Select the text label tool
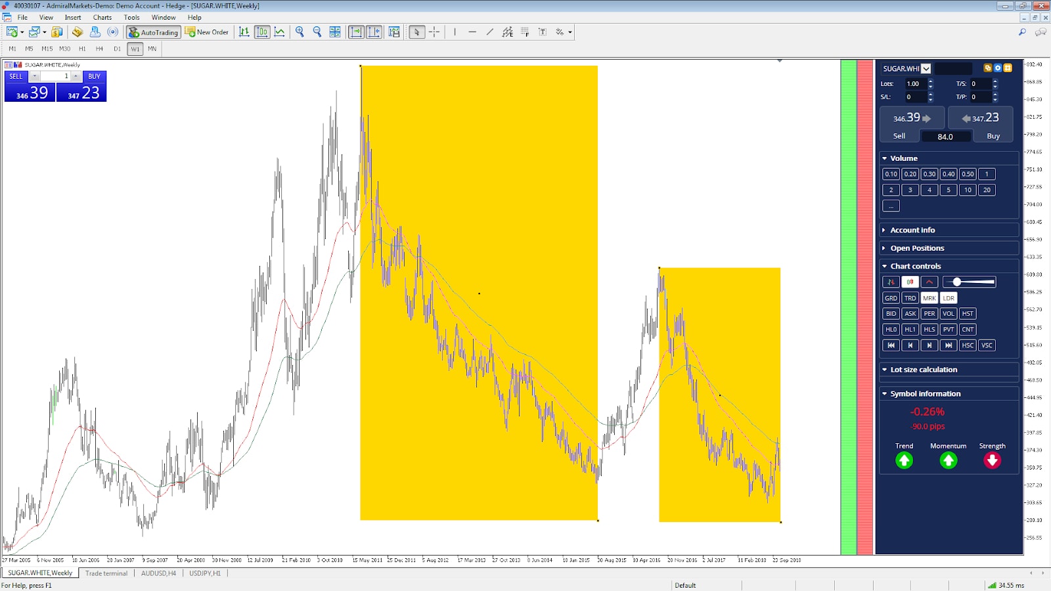This screenshot has width=1051, height=591. [543, 32]
